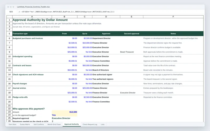The image size is (210, 131).
Task: Select column B header
Action: pyautogui.click(x=64, y=17)
